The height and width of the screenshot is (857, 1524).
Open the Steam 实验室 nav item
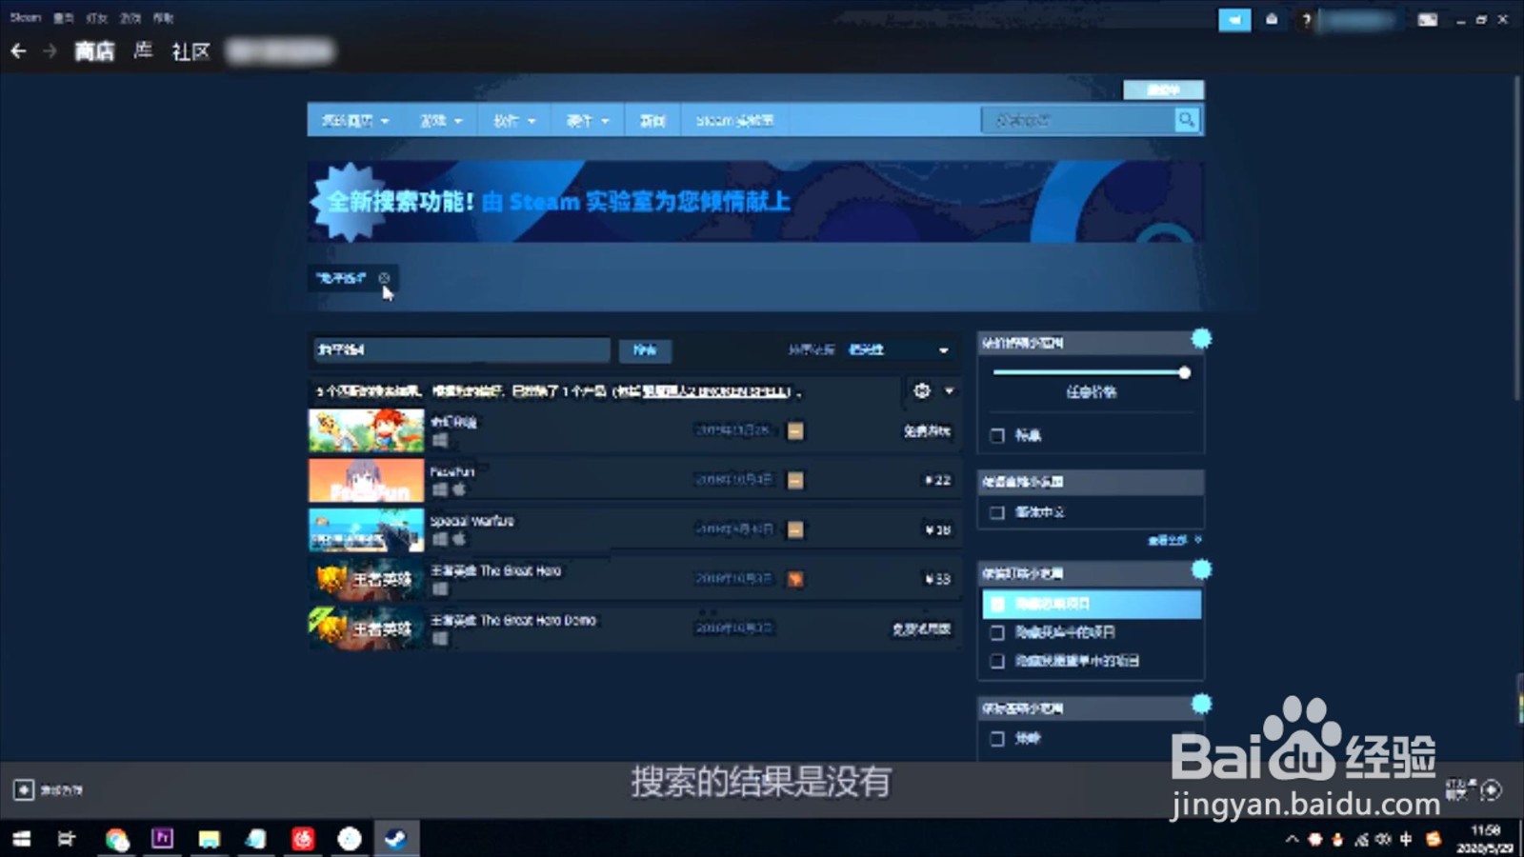click(x=734, y=121)
